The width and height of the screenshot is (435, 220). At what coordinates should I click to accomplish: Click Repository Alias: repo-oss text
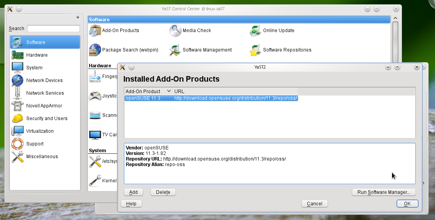(155, 165)
